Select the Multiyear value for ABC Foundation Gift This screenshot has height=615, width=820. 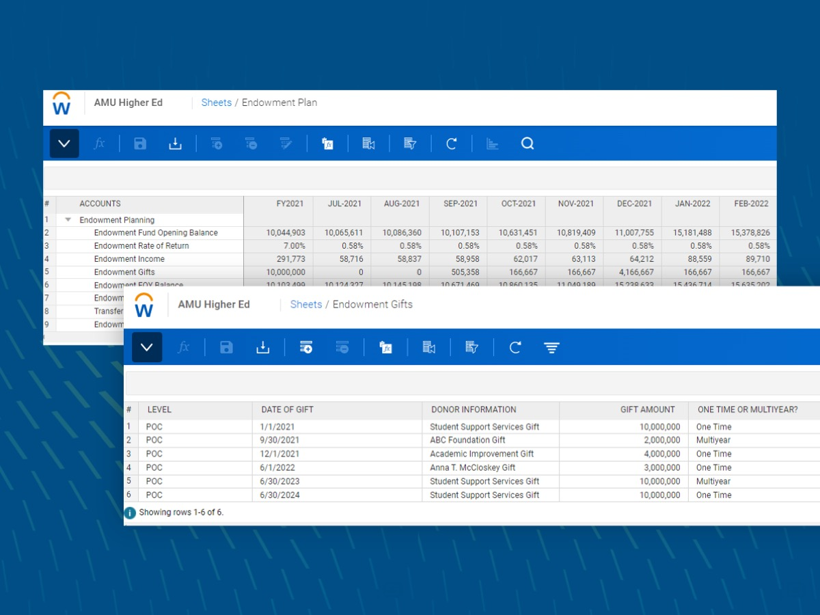[713, 440]
